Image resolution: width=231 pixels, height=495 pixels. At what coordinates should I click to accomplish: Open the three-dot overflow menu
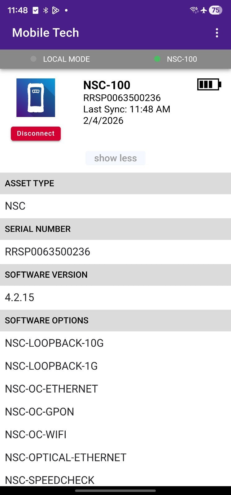tap(217, 33)
